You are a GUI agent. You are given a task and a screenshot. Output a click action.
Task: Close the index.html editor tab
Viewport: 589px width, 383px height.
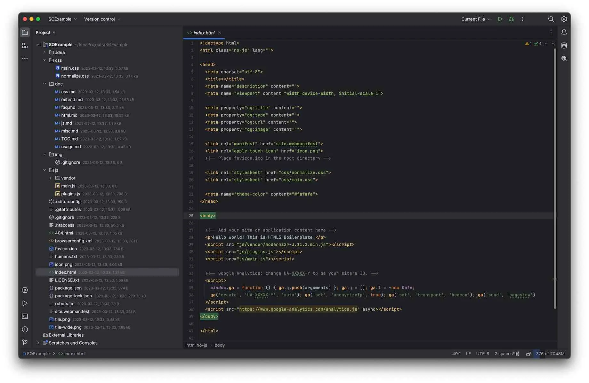tap(220, 33)
